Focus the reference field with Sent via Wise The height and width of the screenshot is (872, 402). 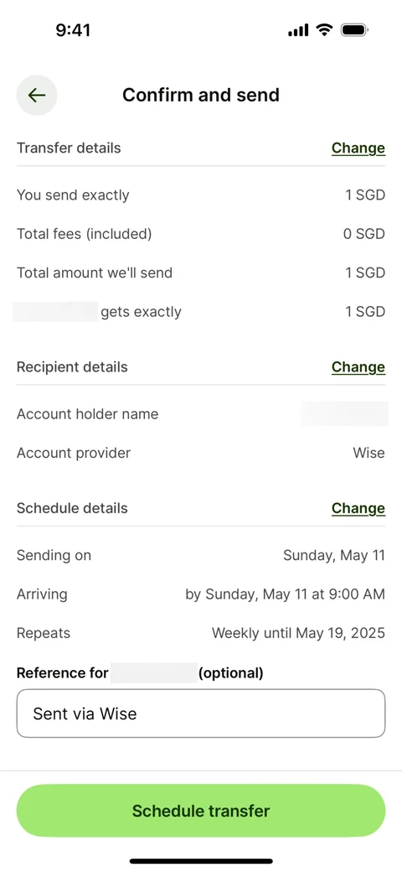point(201,714)
